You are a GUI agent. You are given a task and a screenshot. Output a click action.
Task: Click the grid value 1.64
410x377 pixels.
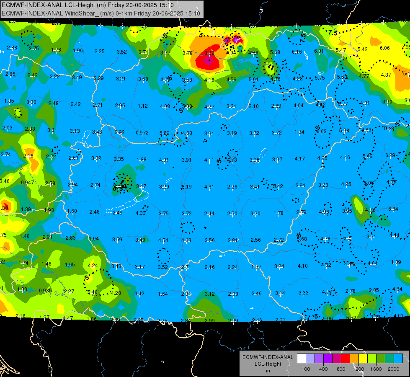[x=162, y=294]
